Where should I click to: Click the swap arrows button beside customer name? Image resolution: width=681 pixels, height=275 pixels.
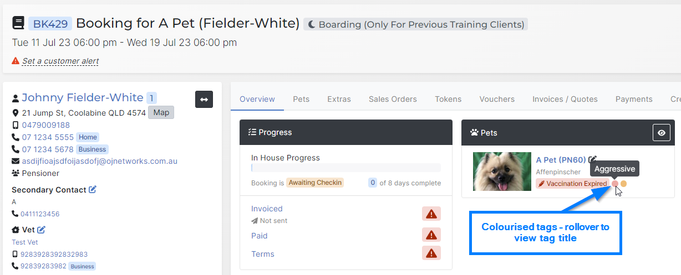[x=204, y=99]
